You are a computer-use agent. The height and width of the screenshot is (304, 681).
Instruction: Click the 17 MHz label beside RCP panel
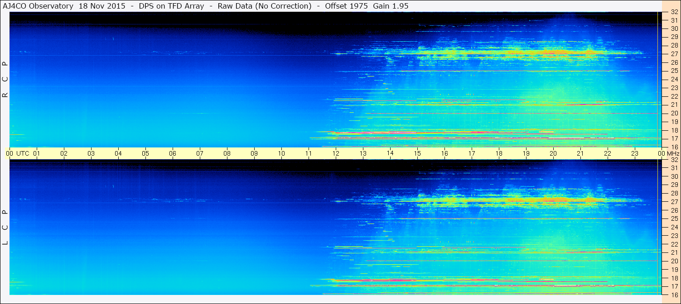(x=674, y=138)
